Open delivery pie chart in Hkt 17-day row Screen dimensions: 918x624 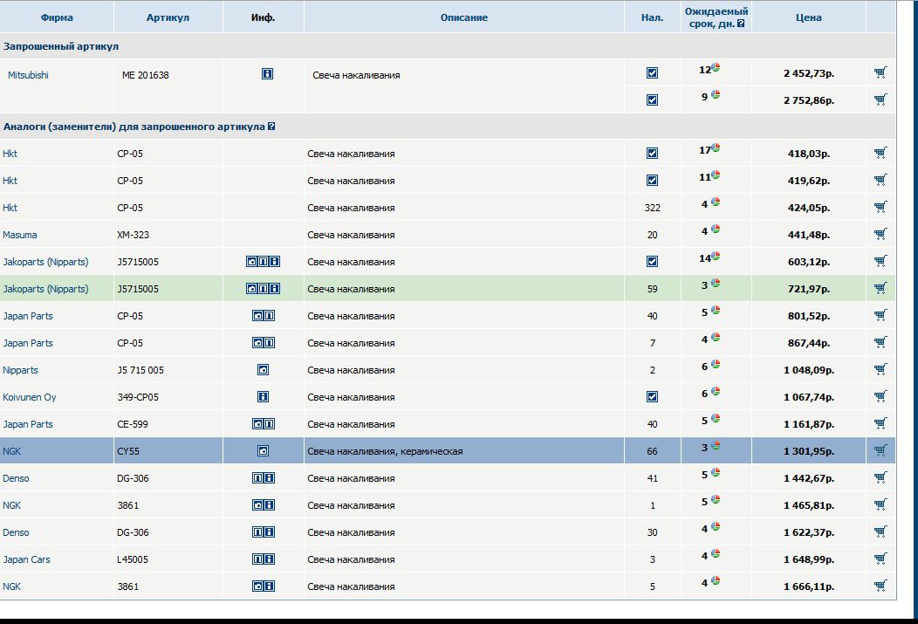(716, 148)
